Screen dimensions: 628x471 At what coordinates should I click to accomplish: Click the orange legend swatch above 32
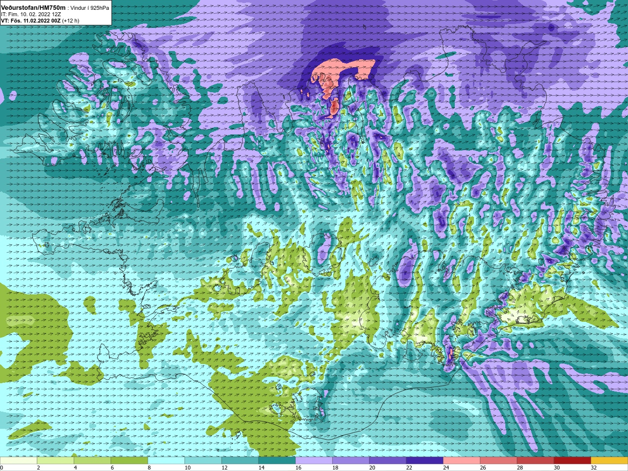[609, 461]
